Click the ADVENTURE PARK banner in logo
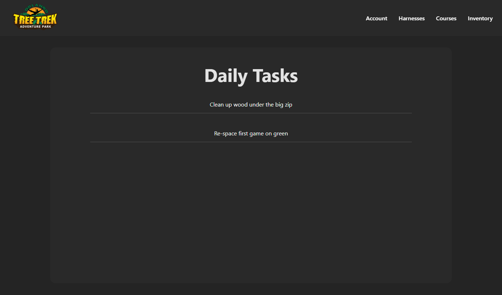 point(35,27)
